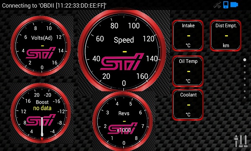Tap the 8 mark on Revs gauge

point(136,138)
